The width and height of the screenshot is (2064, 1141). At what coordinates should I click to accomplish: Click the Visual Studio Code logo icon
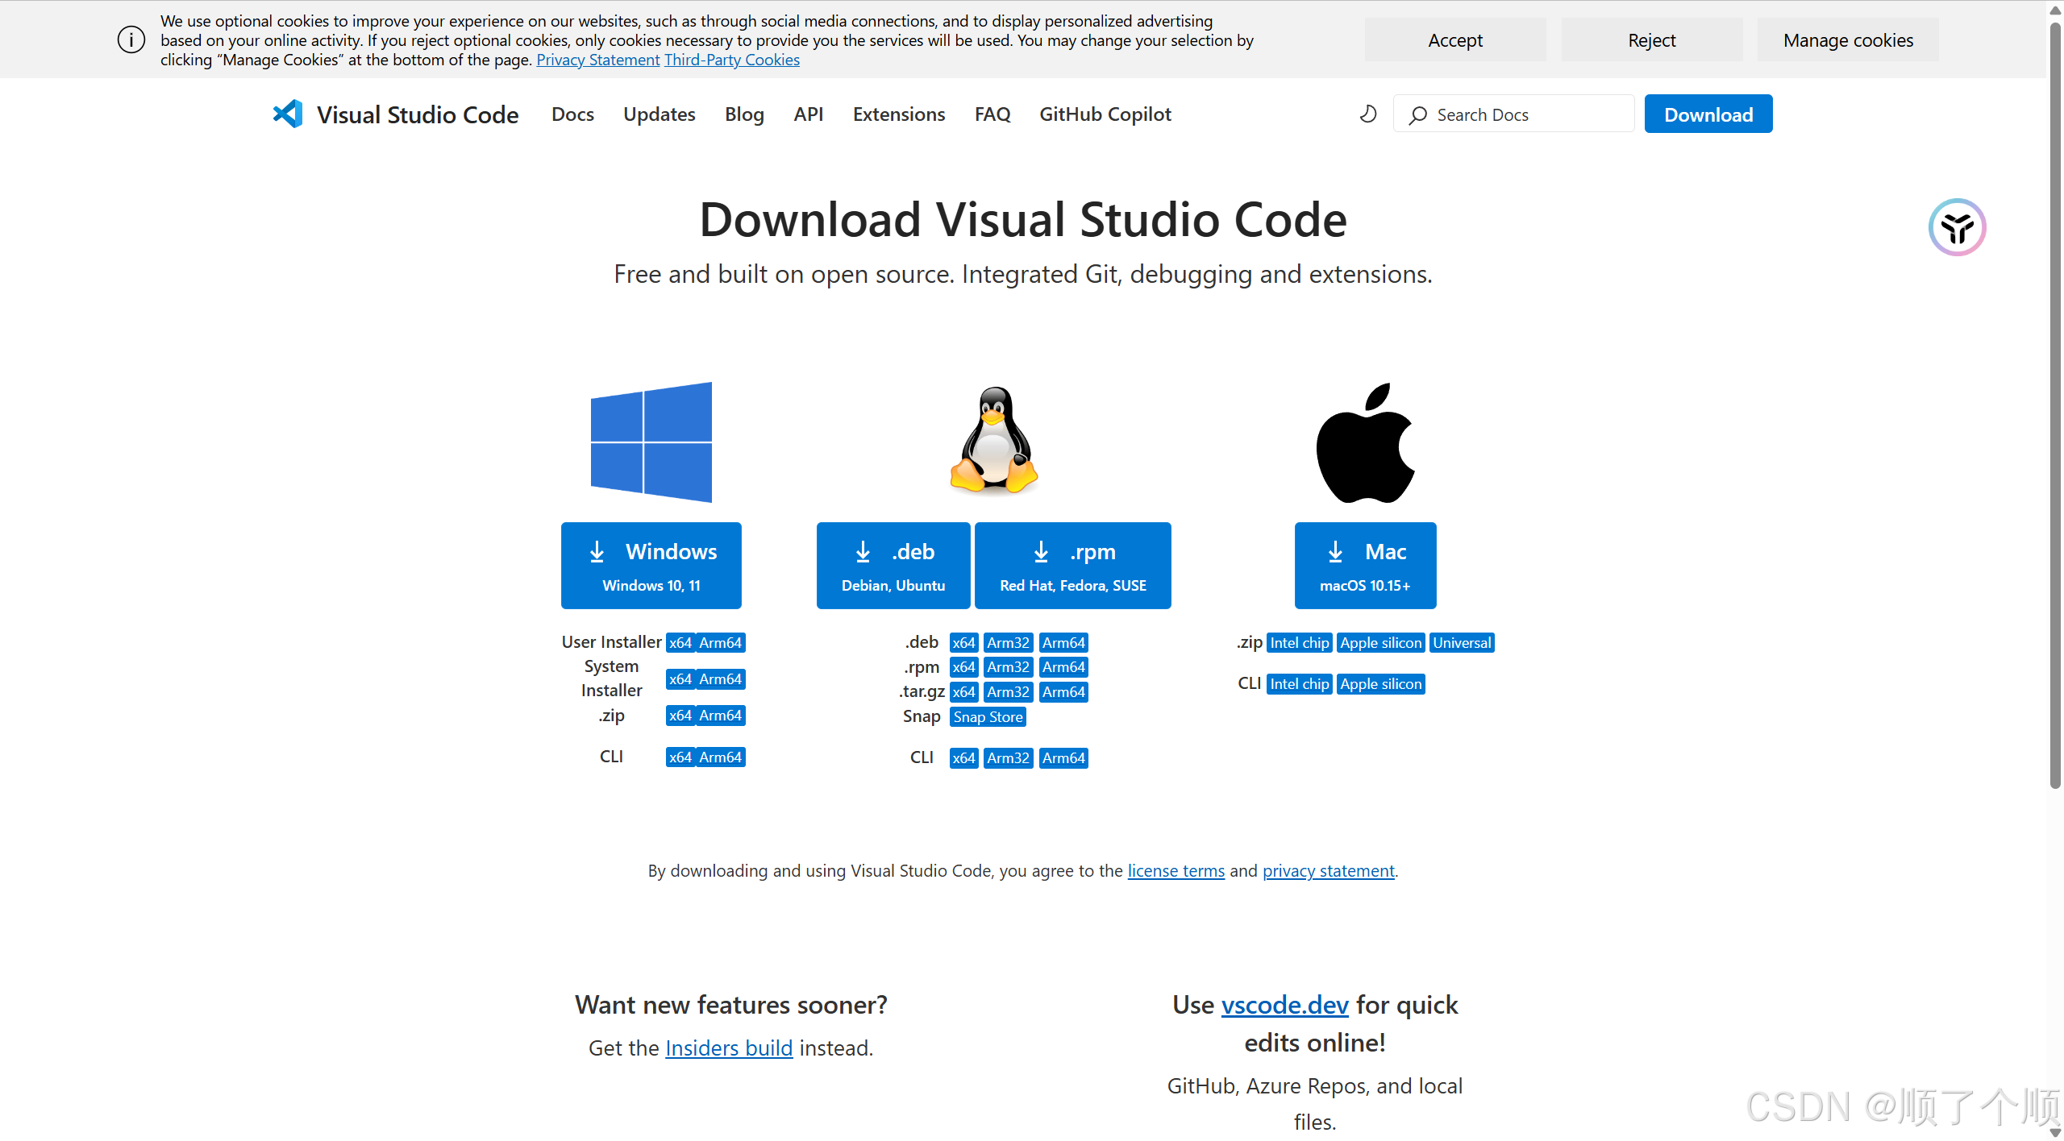pyautogui.click(x=288, y=114)
